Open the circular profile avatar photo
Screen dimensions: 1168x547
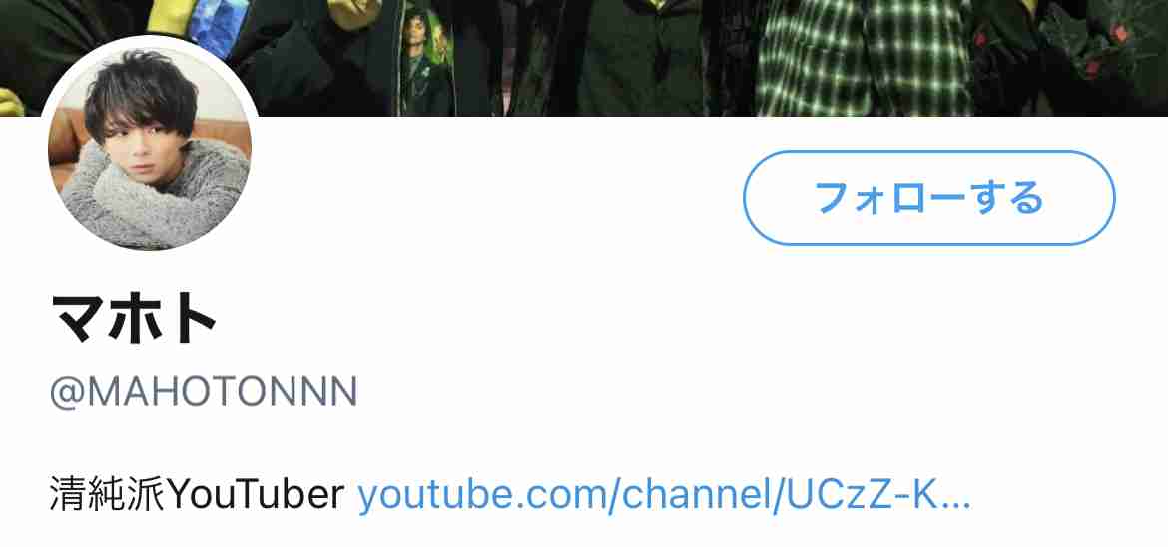[x=149, y=148]
